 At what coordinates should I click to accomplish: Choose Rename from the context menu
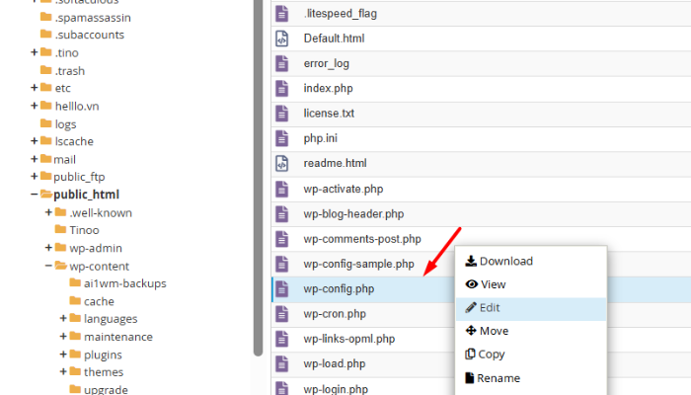coord(531,378)
